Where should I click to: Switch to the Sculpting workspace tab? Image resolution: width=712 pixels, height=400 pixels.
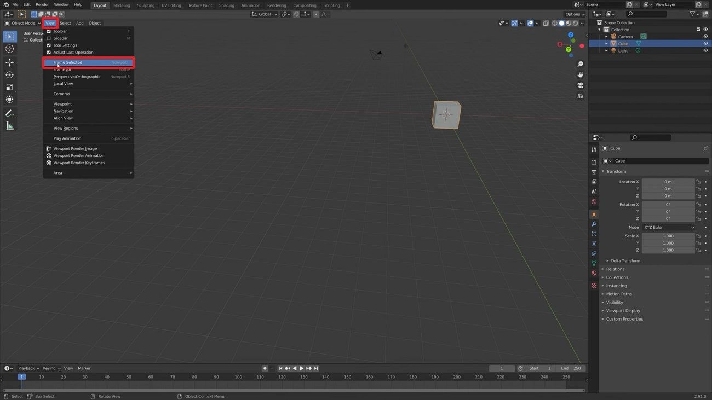tap(146, 5)
